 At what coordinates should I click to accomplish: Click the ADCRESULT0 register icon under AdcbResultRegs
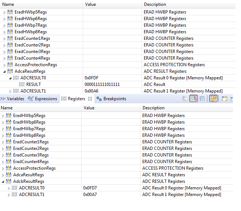tap(15, 188)
